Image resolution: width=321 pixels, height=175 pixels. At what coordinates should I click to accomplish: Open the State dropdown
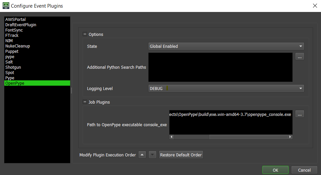pyautogui.click(x=226, y=46)
